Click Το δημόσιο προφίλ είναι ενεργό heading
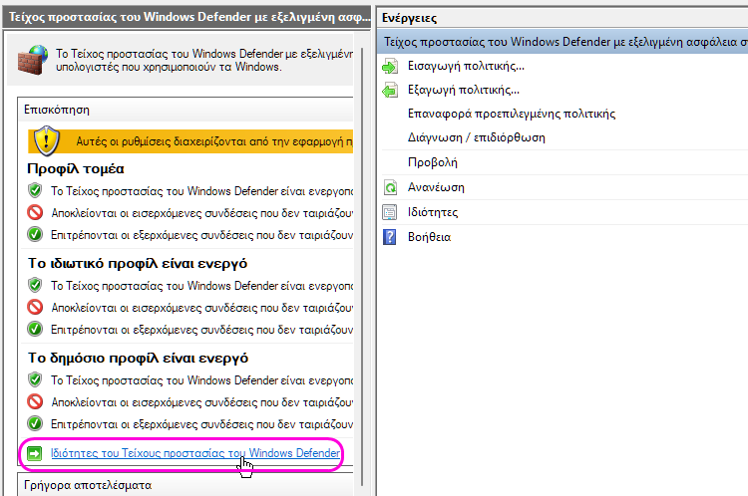 tap(138, 359)
